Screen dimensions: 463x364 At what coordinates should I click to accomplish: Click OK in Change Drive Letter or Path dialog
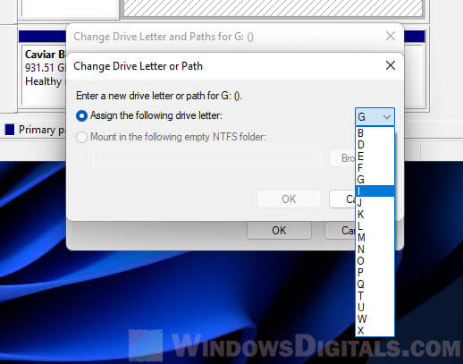(289, 199)
